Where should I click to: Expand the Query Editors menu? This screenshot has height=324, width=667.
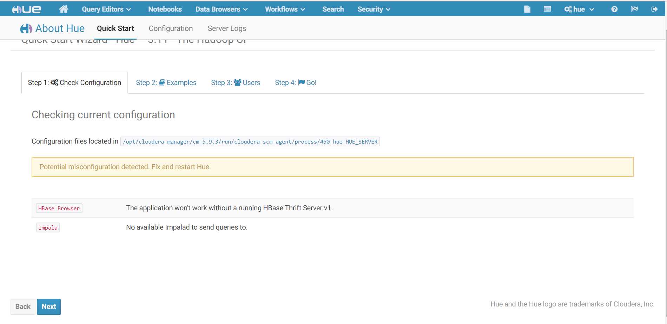pos(106,9)
